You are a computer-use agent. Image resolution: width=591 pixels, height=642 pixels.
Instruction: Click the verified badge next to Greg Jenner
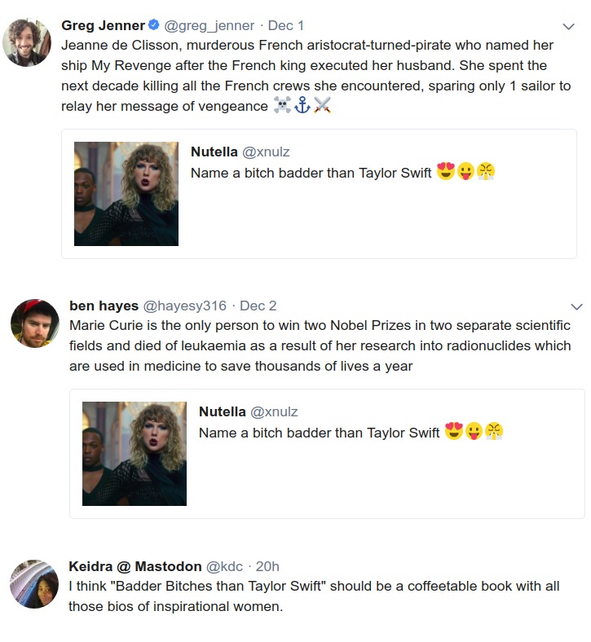(x=153, y=25)
